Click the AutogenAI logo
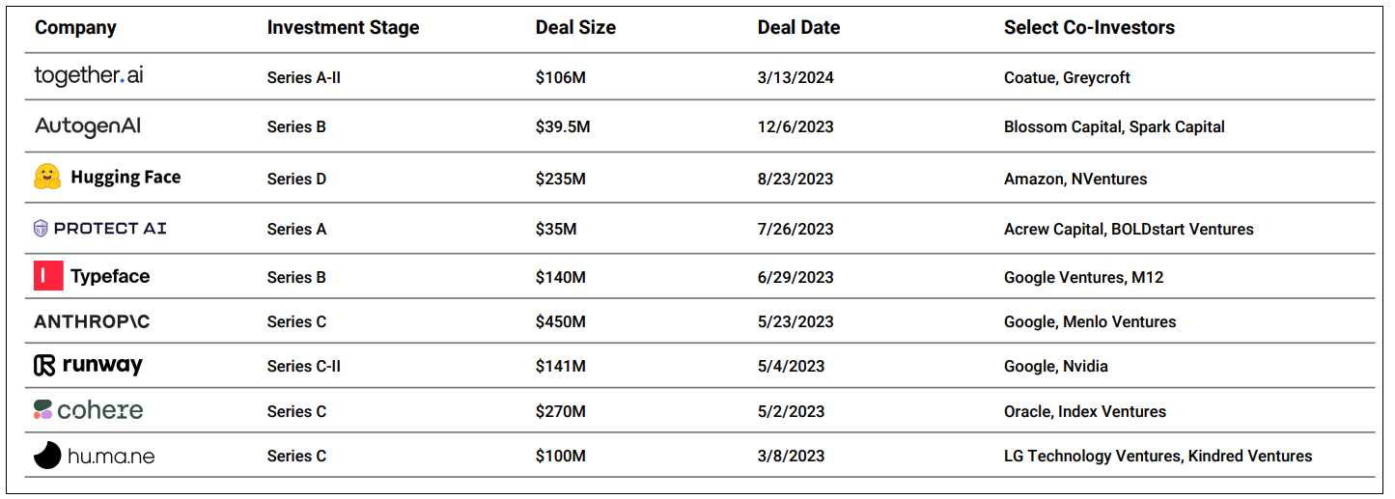The image size is (1395, 499). tap(88, 126)
